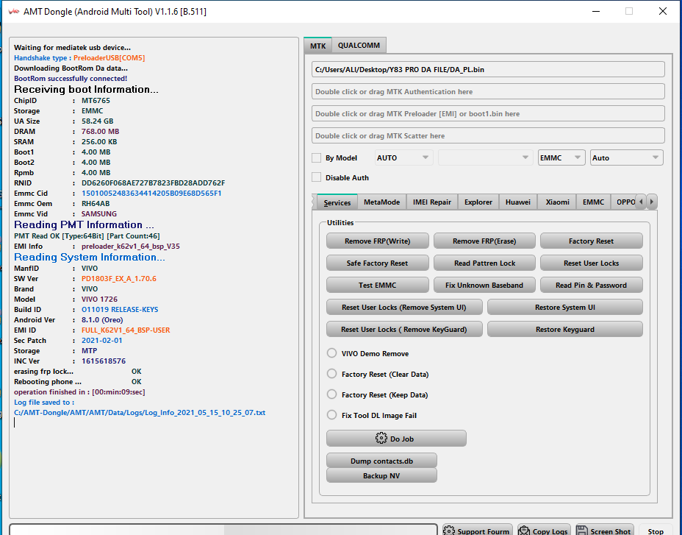Screen dimensions: 682x535
Task: Click Remove FRP(Erase) button
Action: (x=484, y=241)
